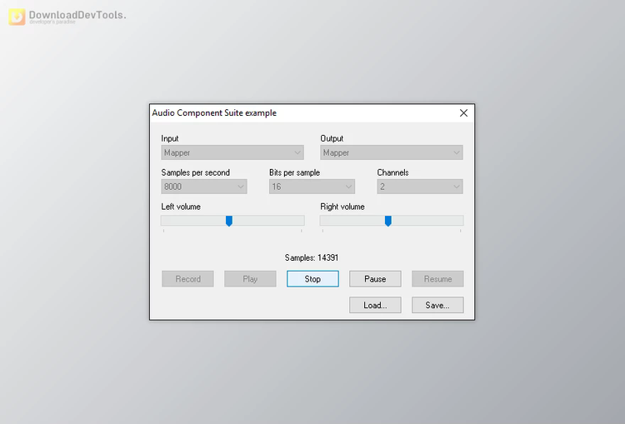Click the Input label
625x424 pixels.
coord(170,138)
